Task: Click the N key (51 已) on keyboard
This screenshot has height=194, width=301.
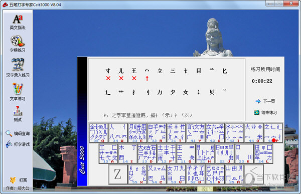Action: click(215, 174)
